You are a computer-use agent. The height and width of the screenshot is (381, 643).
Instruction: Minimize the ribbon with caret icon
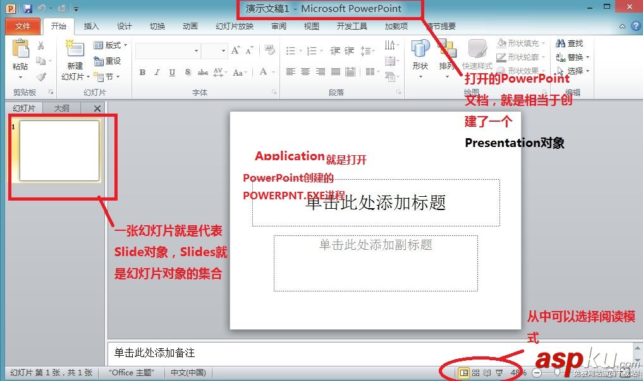(623, 26)
